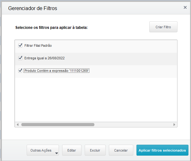Select the Filtrar Filial Padrão filter label
191x161 pixels.
(38, 46)
